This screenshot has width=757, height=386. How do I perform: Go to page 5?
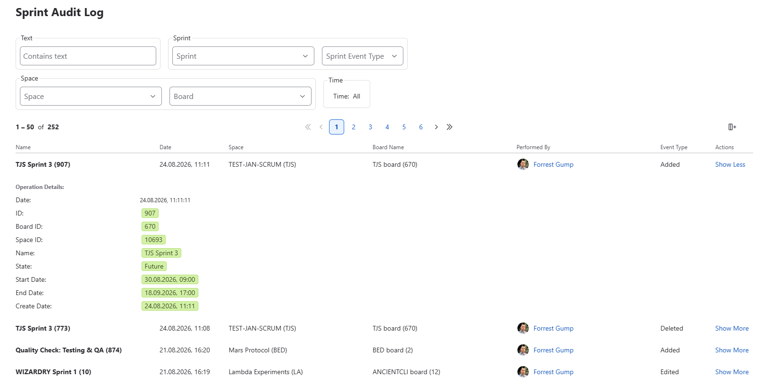(404, 127)
